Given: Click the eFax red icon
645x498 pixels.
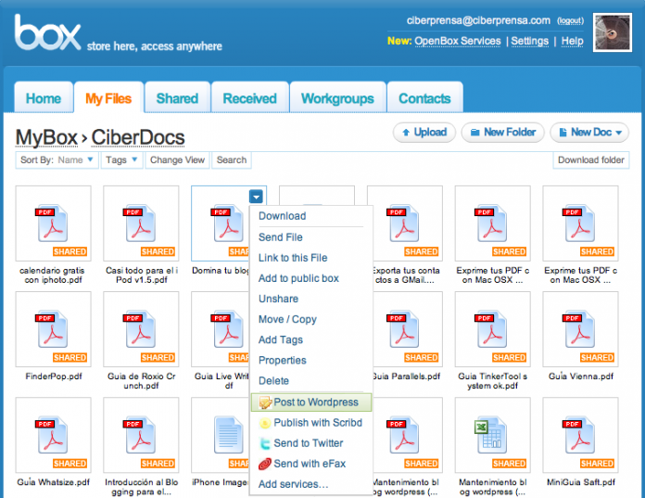Looking at the screenshot, I should point(265,464).
